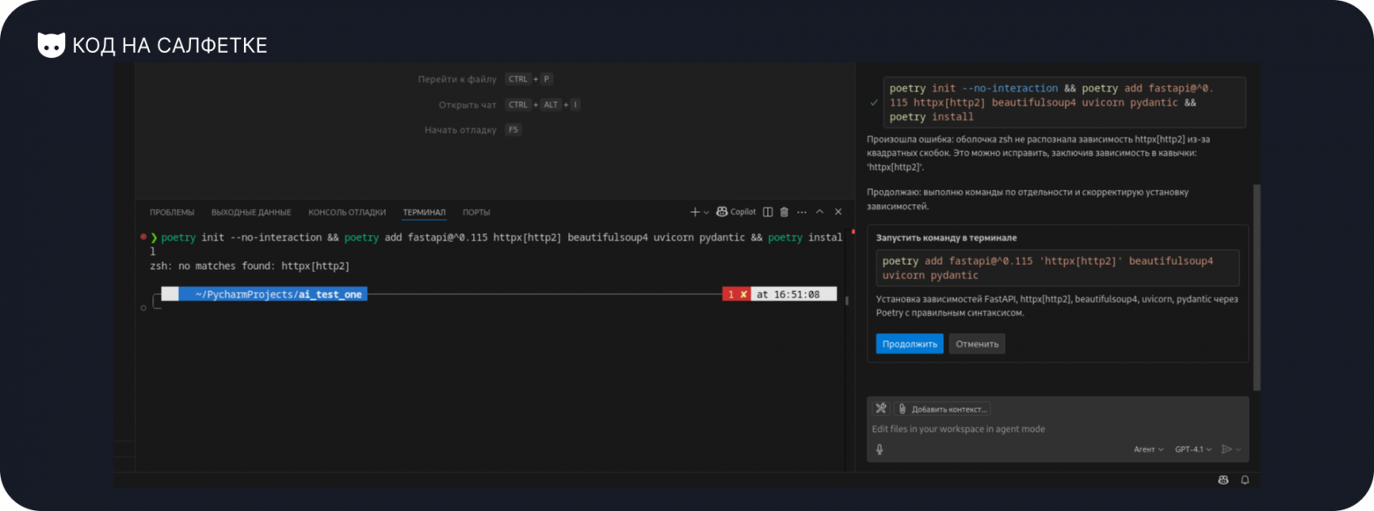Kill the terminal with the trash icon
Image resolution: width=1374 pixels, height=511 pixels.
(784, 212)
